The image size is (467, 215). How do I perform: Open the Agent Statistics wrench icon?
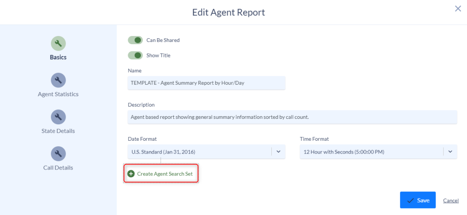pyautogui.click(x=58, y=80)
